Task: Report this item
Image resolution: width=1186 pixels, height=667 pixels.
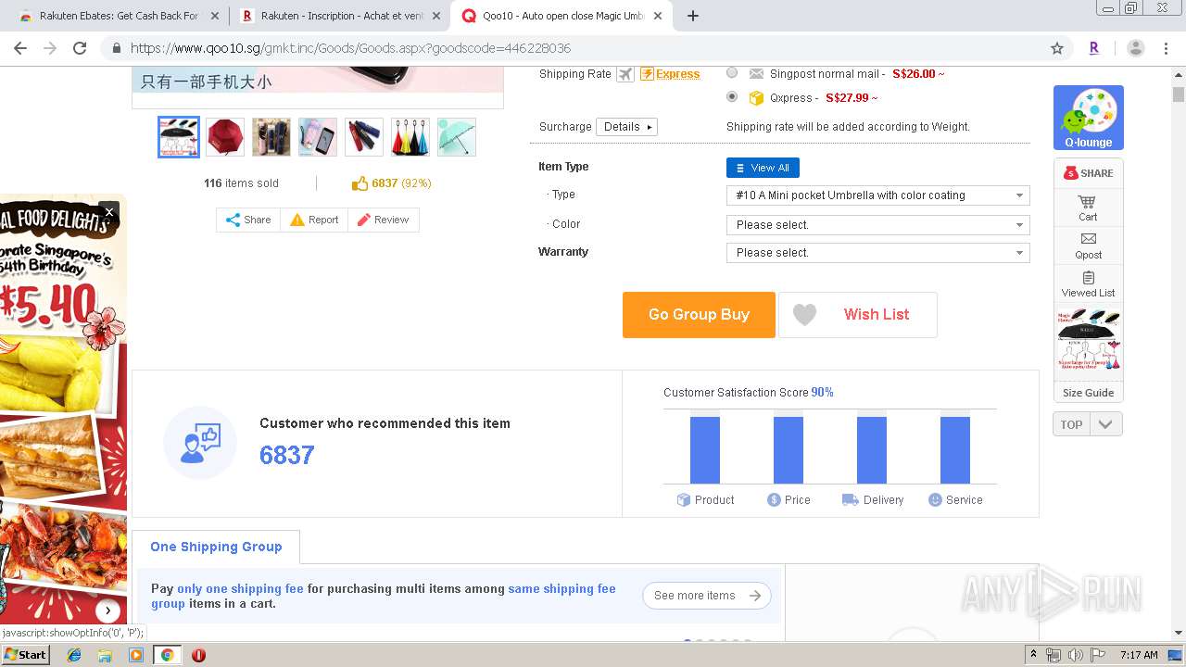Action: tap(314, 220)
